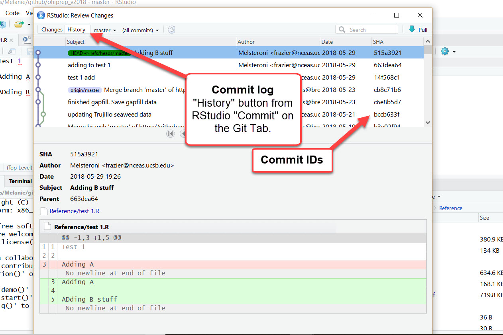Click the Author column header
Screen dimensions: 503x335
[278, 42]
